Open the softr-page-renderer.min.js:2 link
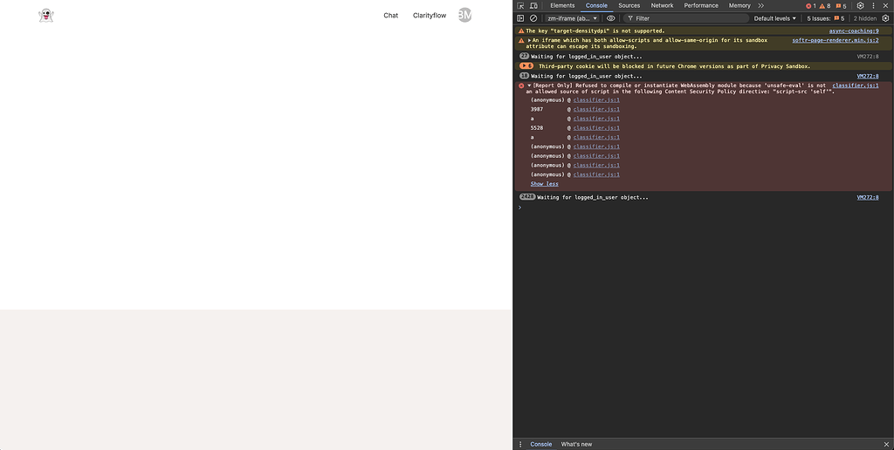The image size is (894, 450). tap(836, 40)
